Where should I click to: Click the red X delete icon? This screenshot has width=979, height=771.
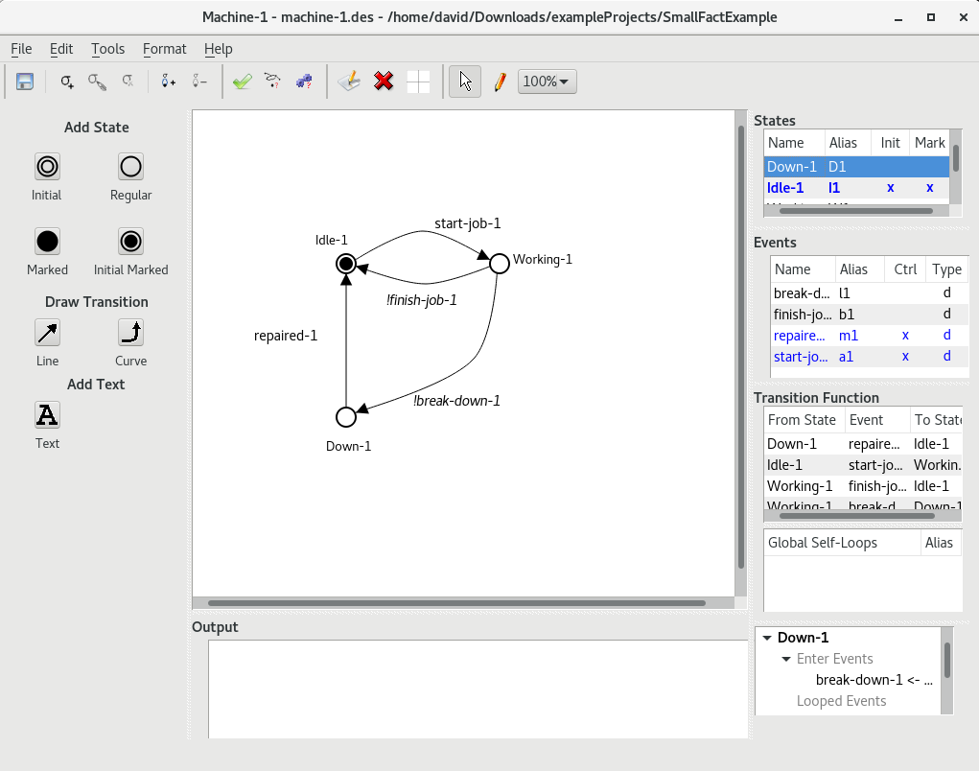[x=384, y=82]
